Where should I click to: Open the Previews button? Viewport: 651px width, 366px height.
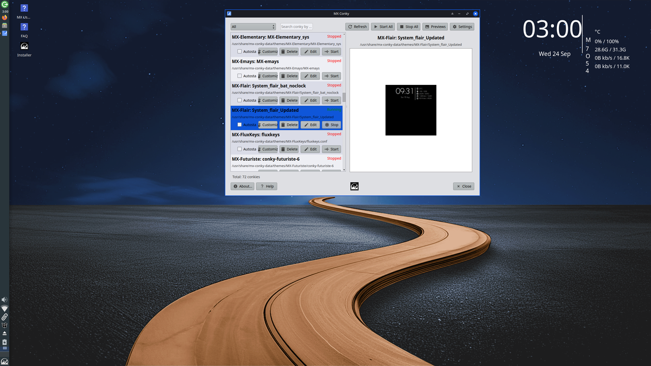click(435, 26)
